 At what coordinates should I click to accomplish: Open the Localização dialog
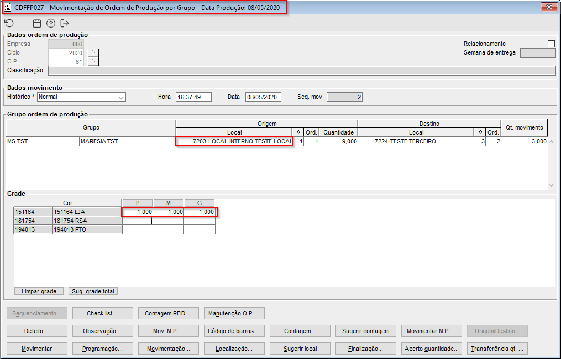click(x=234, y=349)
